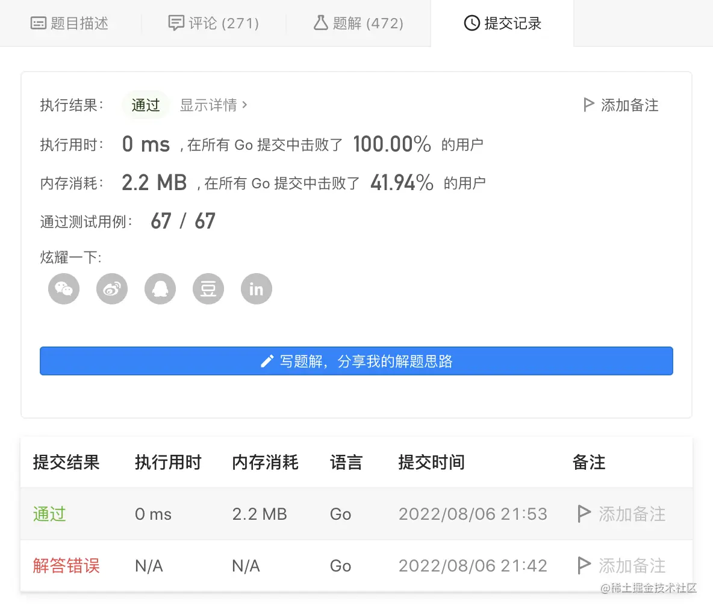The width and height of the screenshot is (713, 610).
Task: Click the 100.00% runtime percentile
Action: coord(392,144)
